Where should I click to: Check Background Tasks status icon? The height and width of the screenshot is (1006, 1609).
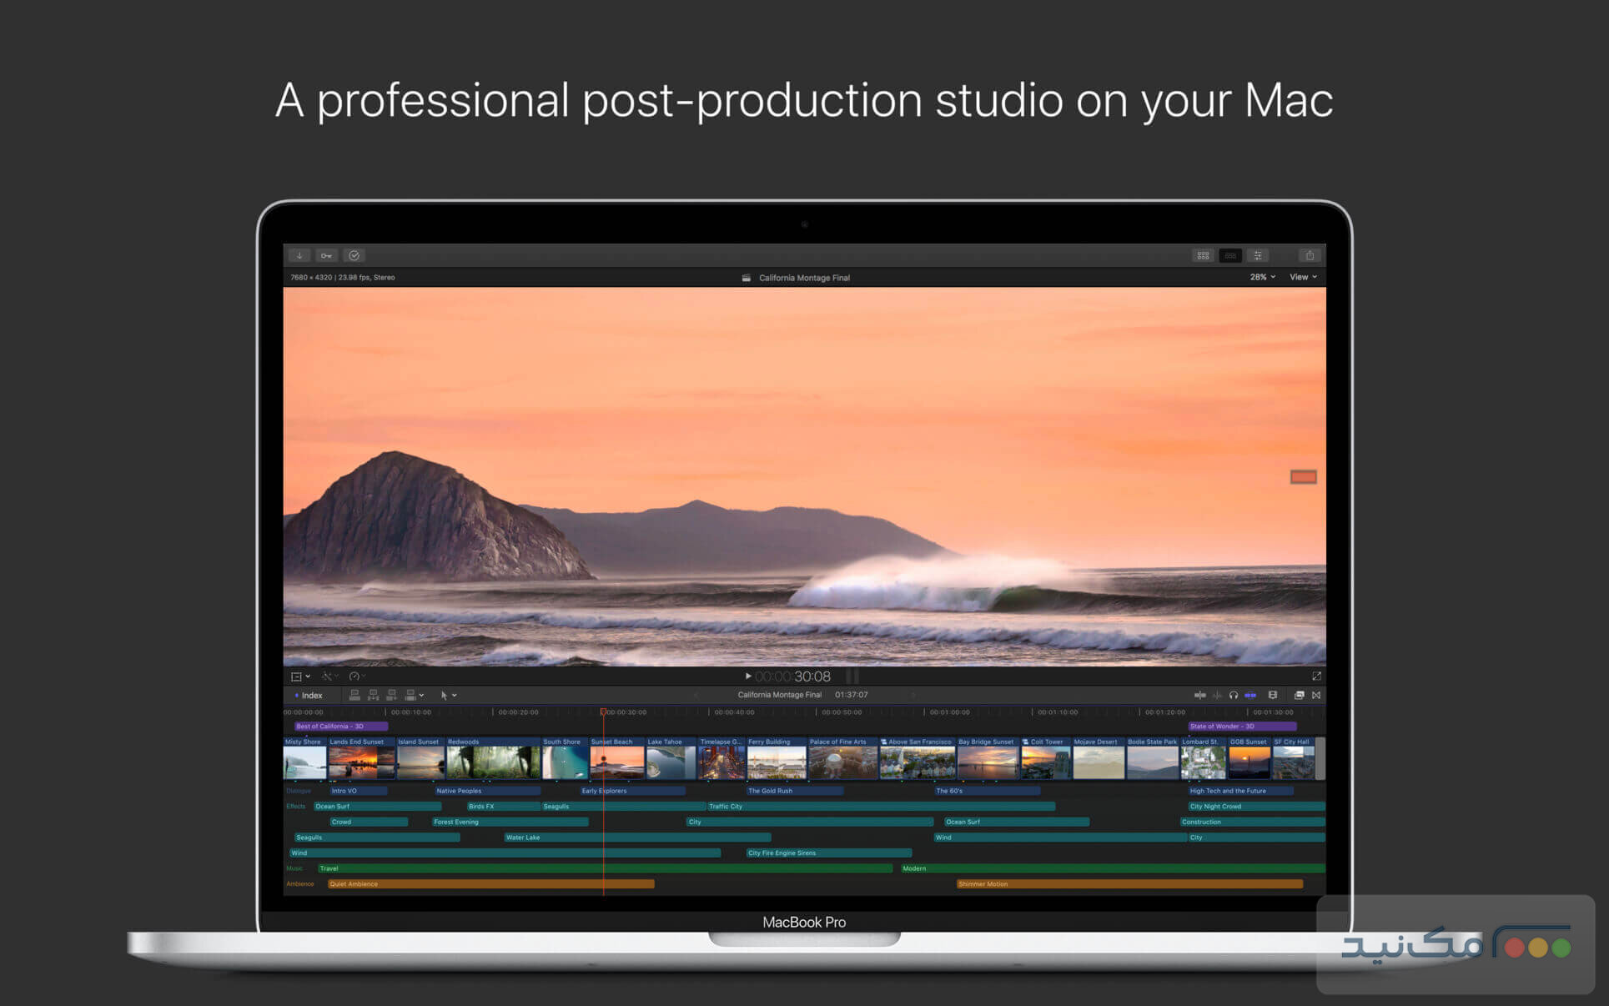click(x=354, y=255)
